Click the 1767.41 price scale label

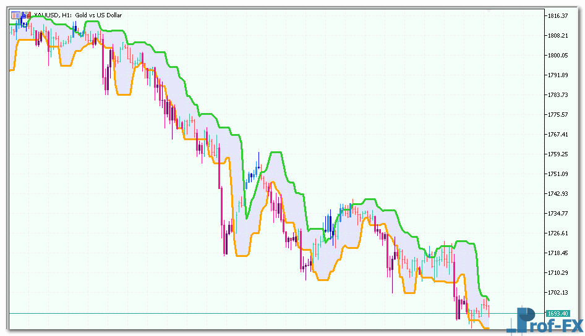(x=557, y=135)
